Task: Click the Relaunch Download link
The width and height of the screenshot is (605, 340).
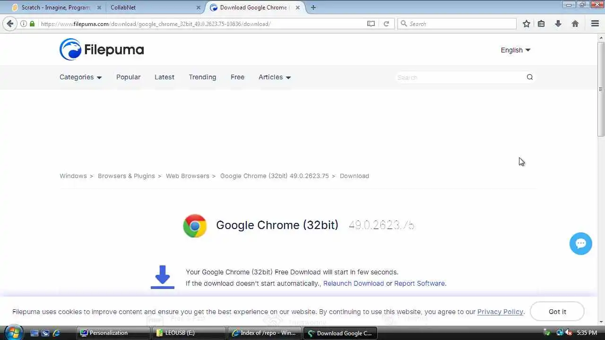Action: point(354,283)
